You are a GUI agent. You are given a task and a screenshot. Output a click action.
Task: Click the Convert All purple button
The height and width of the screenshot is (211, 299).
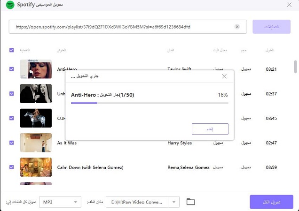pos(271,202)
